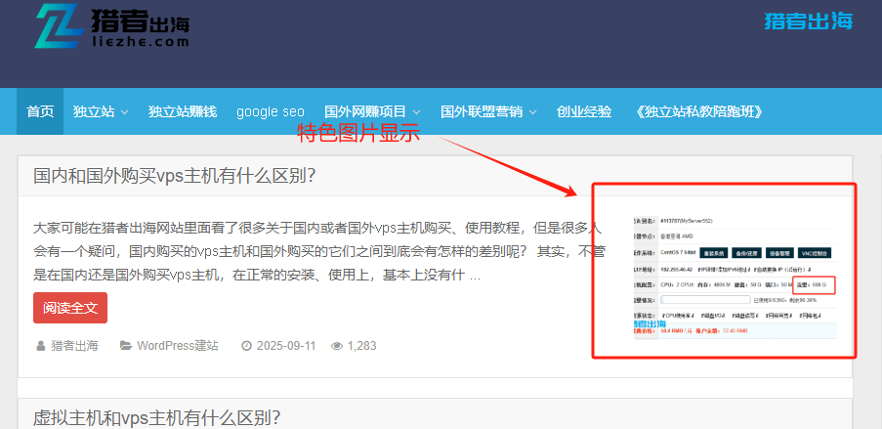Open article 虚拟主机和vps主机有什么区别
Image resolution: width=882 pixels, height=429 pixels.
[x=157, y=417]
